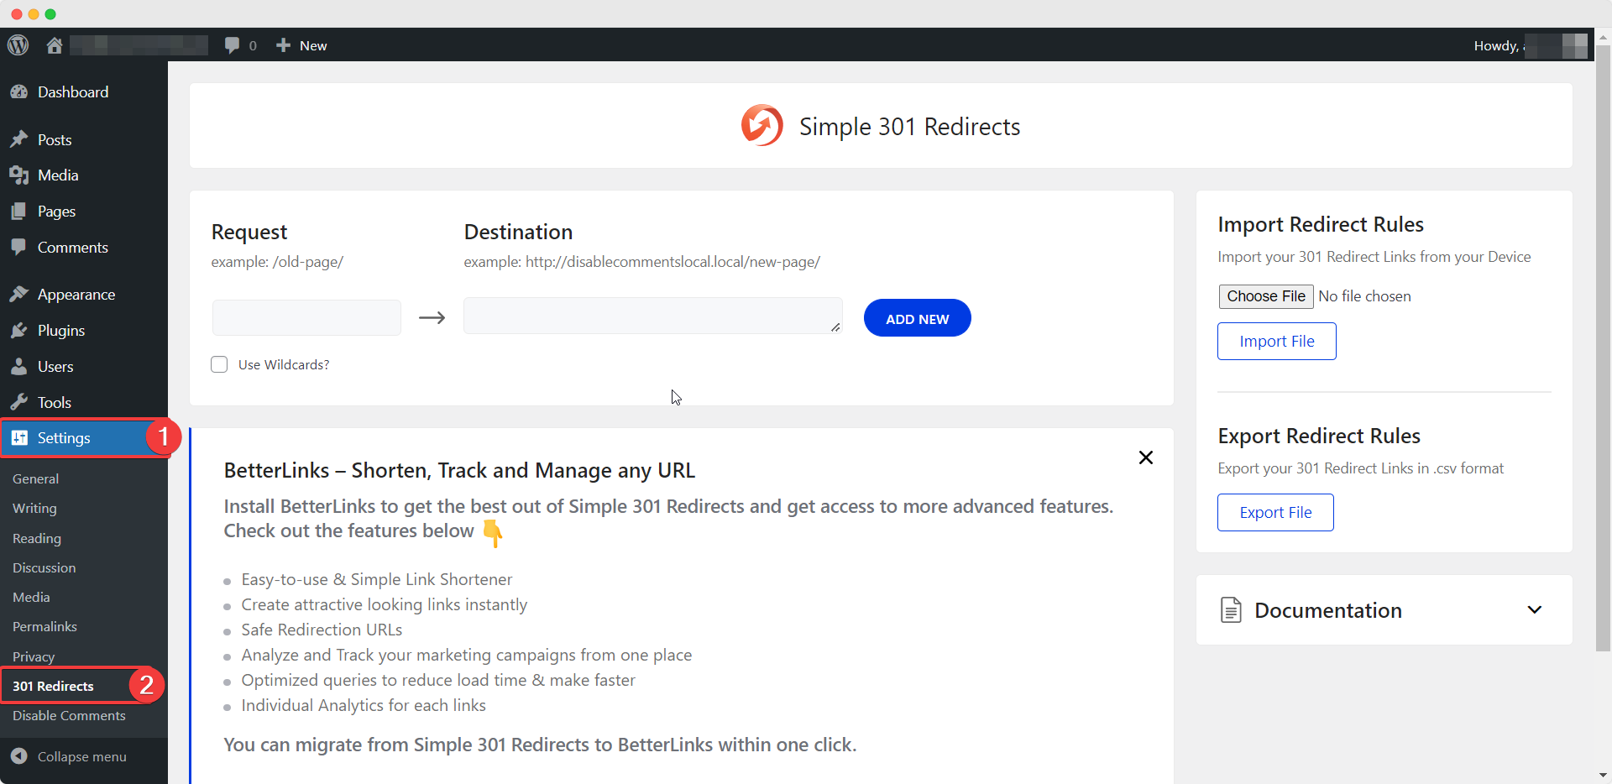Go to Permalinks settings submenu

coord(44,626)
